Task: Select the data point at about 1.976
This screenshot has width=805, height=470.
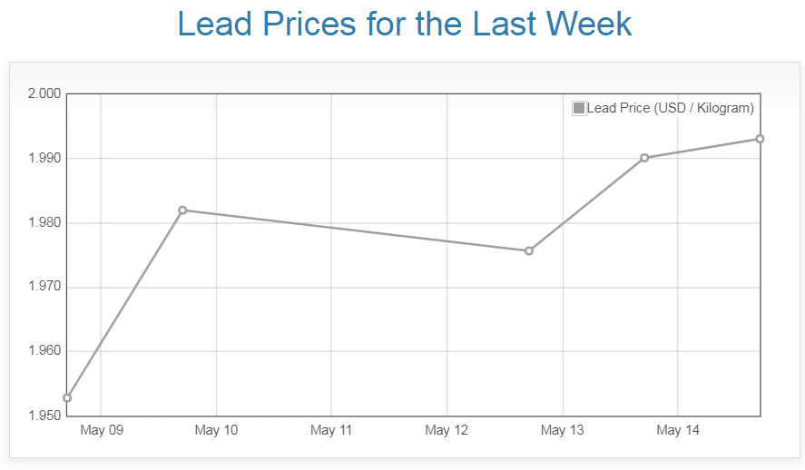Action: (x=529, y=250)
